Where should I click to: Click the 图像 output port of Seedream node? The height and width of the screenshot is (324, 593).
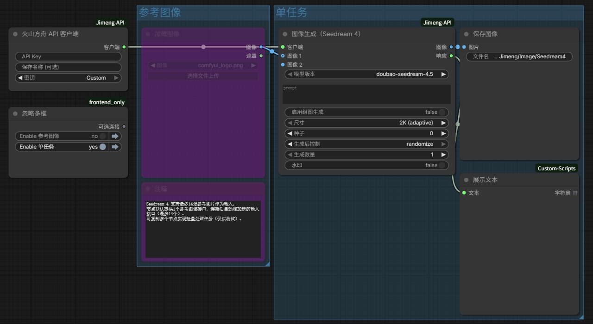pyautogui.click(x=451, y=47)
